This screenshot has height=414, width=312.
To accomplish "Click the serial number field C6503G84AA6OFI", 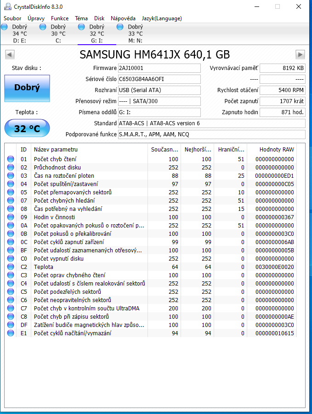I will click(x=159, y=79).
